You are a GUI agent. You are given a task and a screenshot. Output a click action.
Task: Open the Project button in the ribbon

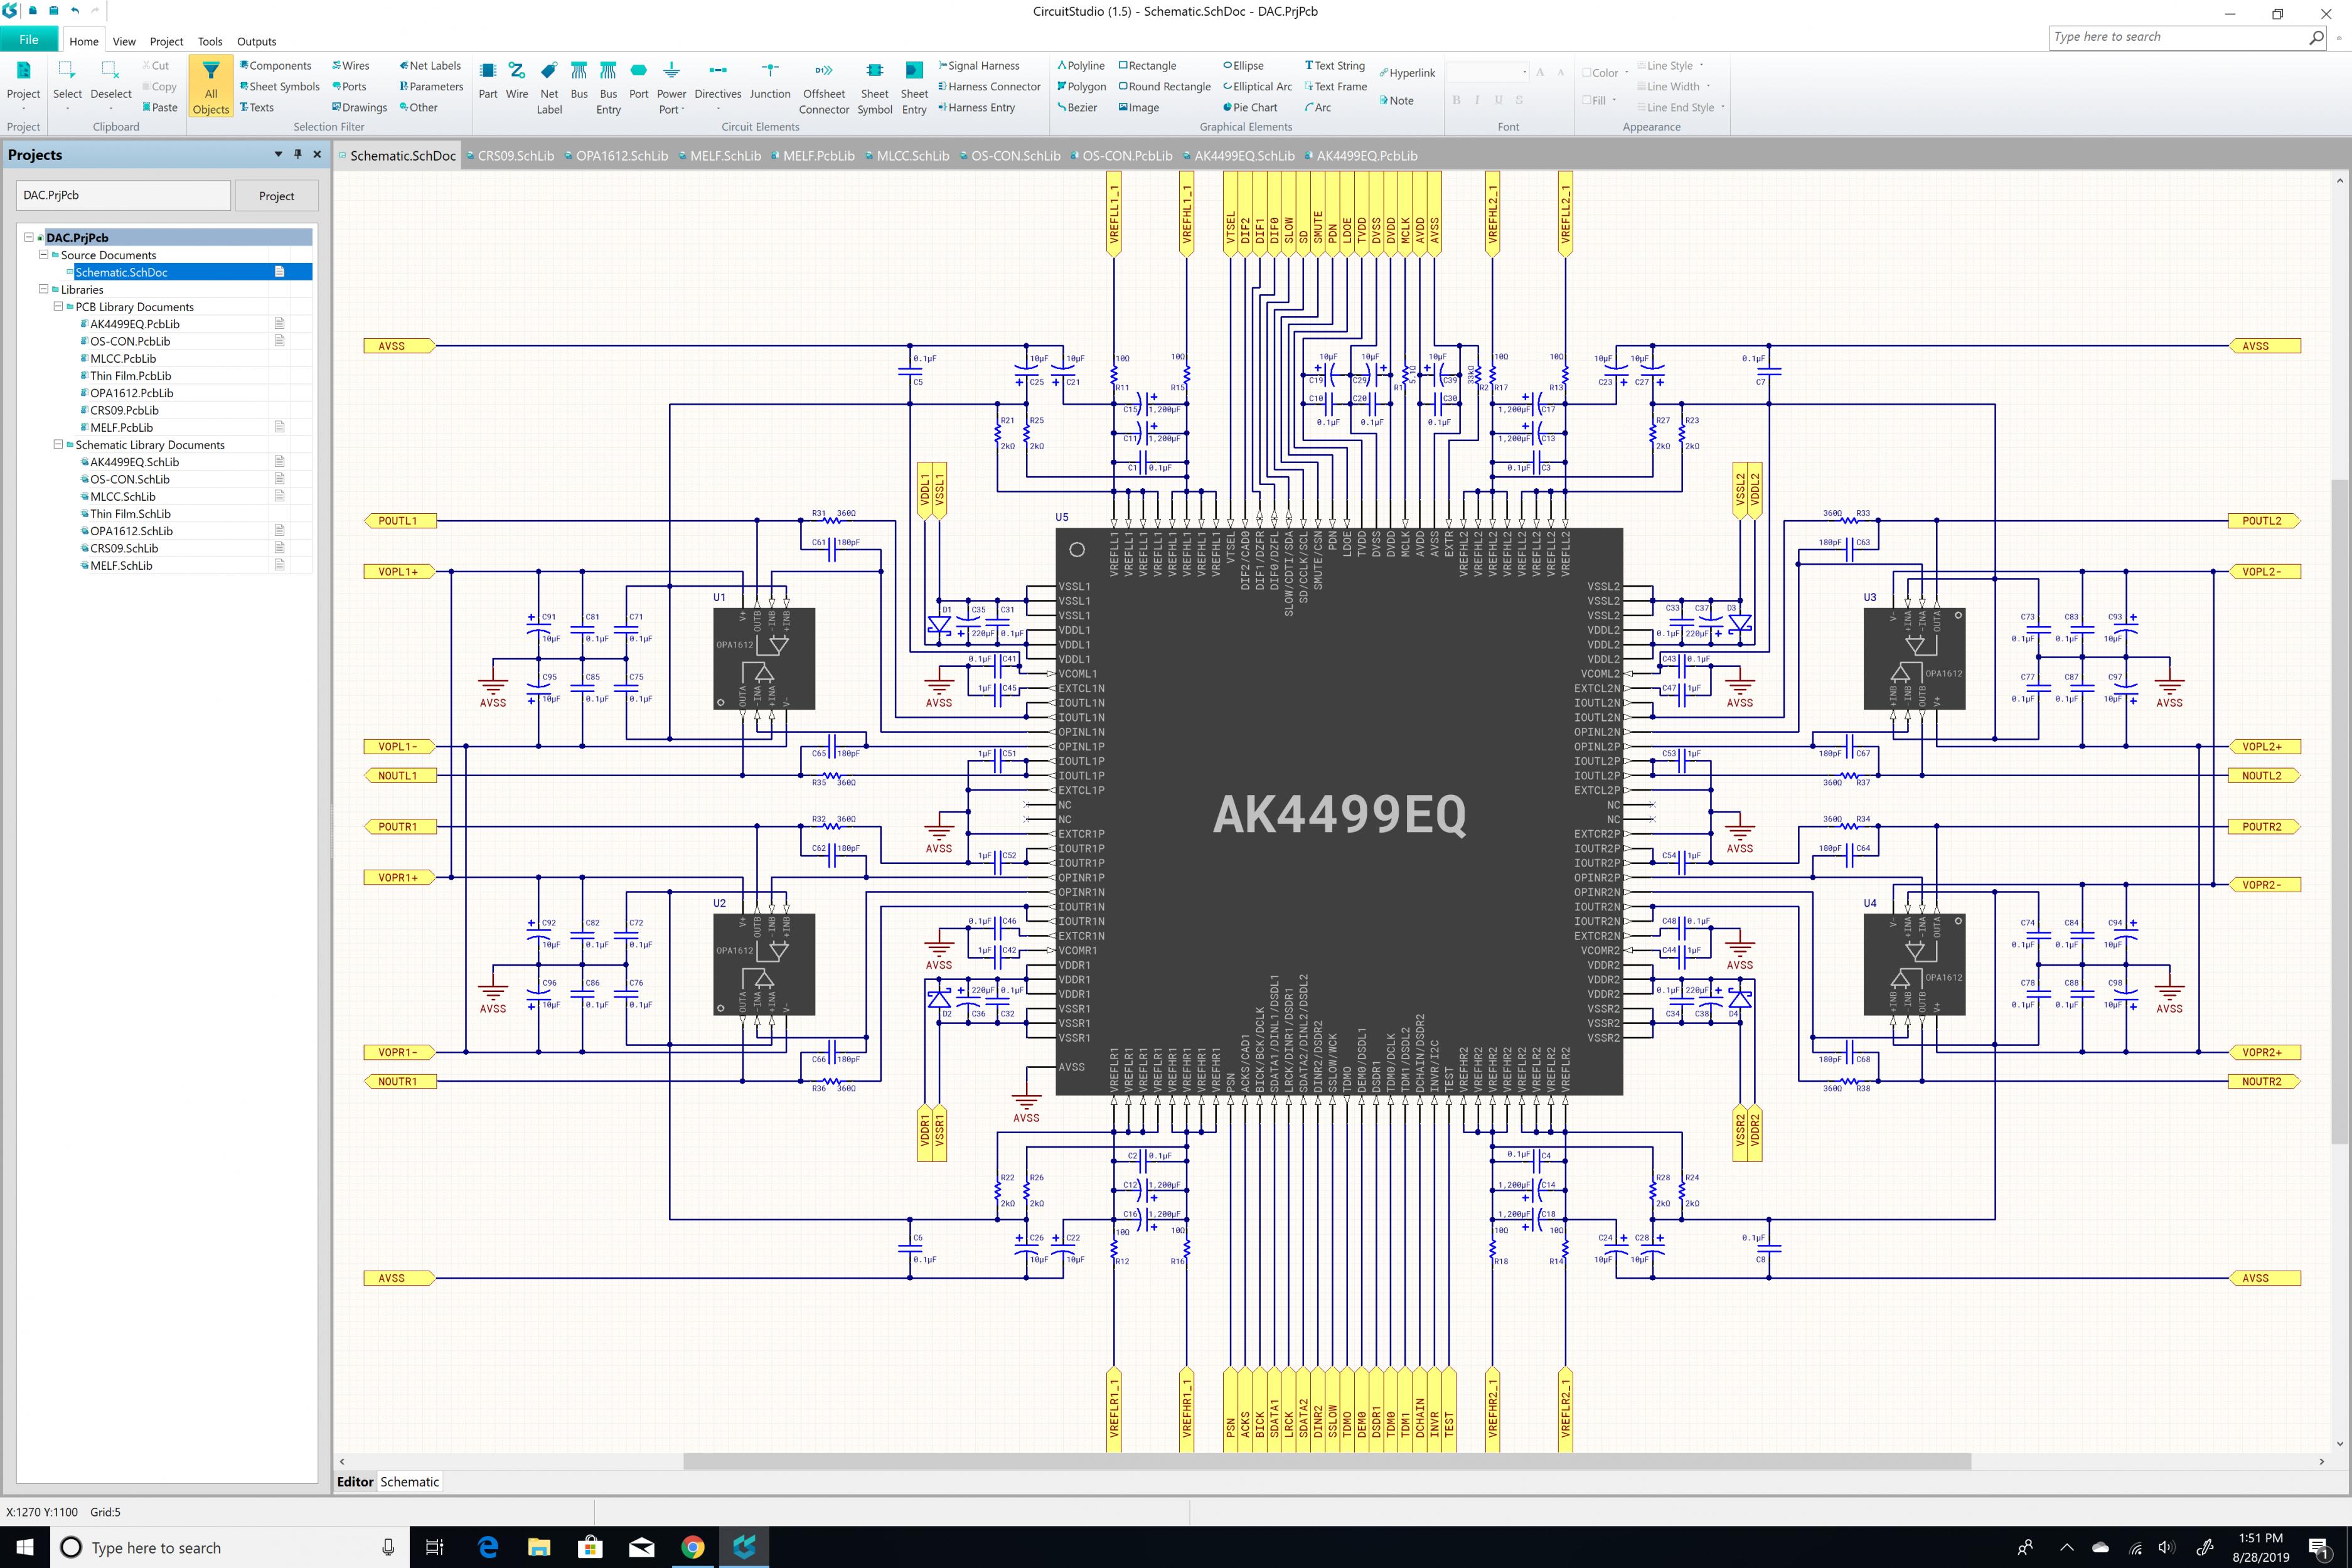23,85
